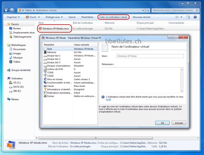
Task: Click Graver in the toolbar
Action: 72,17
